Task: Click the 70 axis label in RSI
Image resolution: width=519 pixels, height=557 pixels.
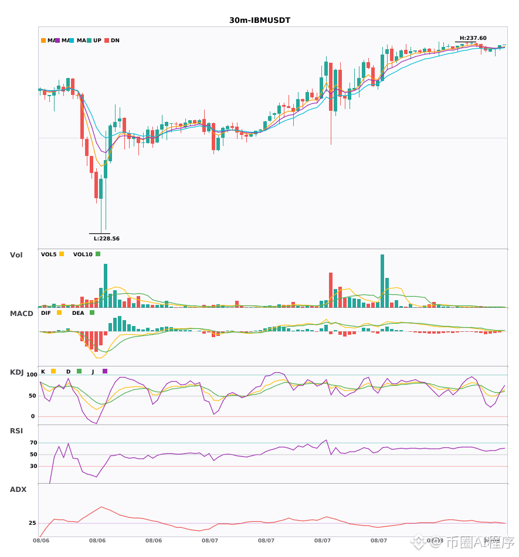Action: (x=33, y=443)
